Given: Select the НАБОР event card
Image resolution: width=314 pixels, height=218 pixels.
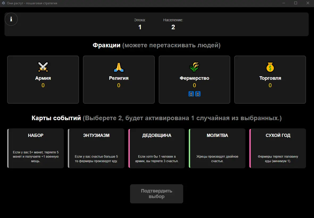Looking at the screenshot, I should click(x=36, y=148).
